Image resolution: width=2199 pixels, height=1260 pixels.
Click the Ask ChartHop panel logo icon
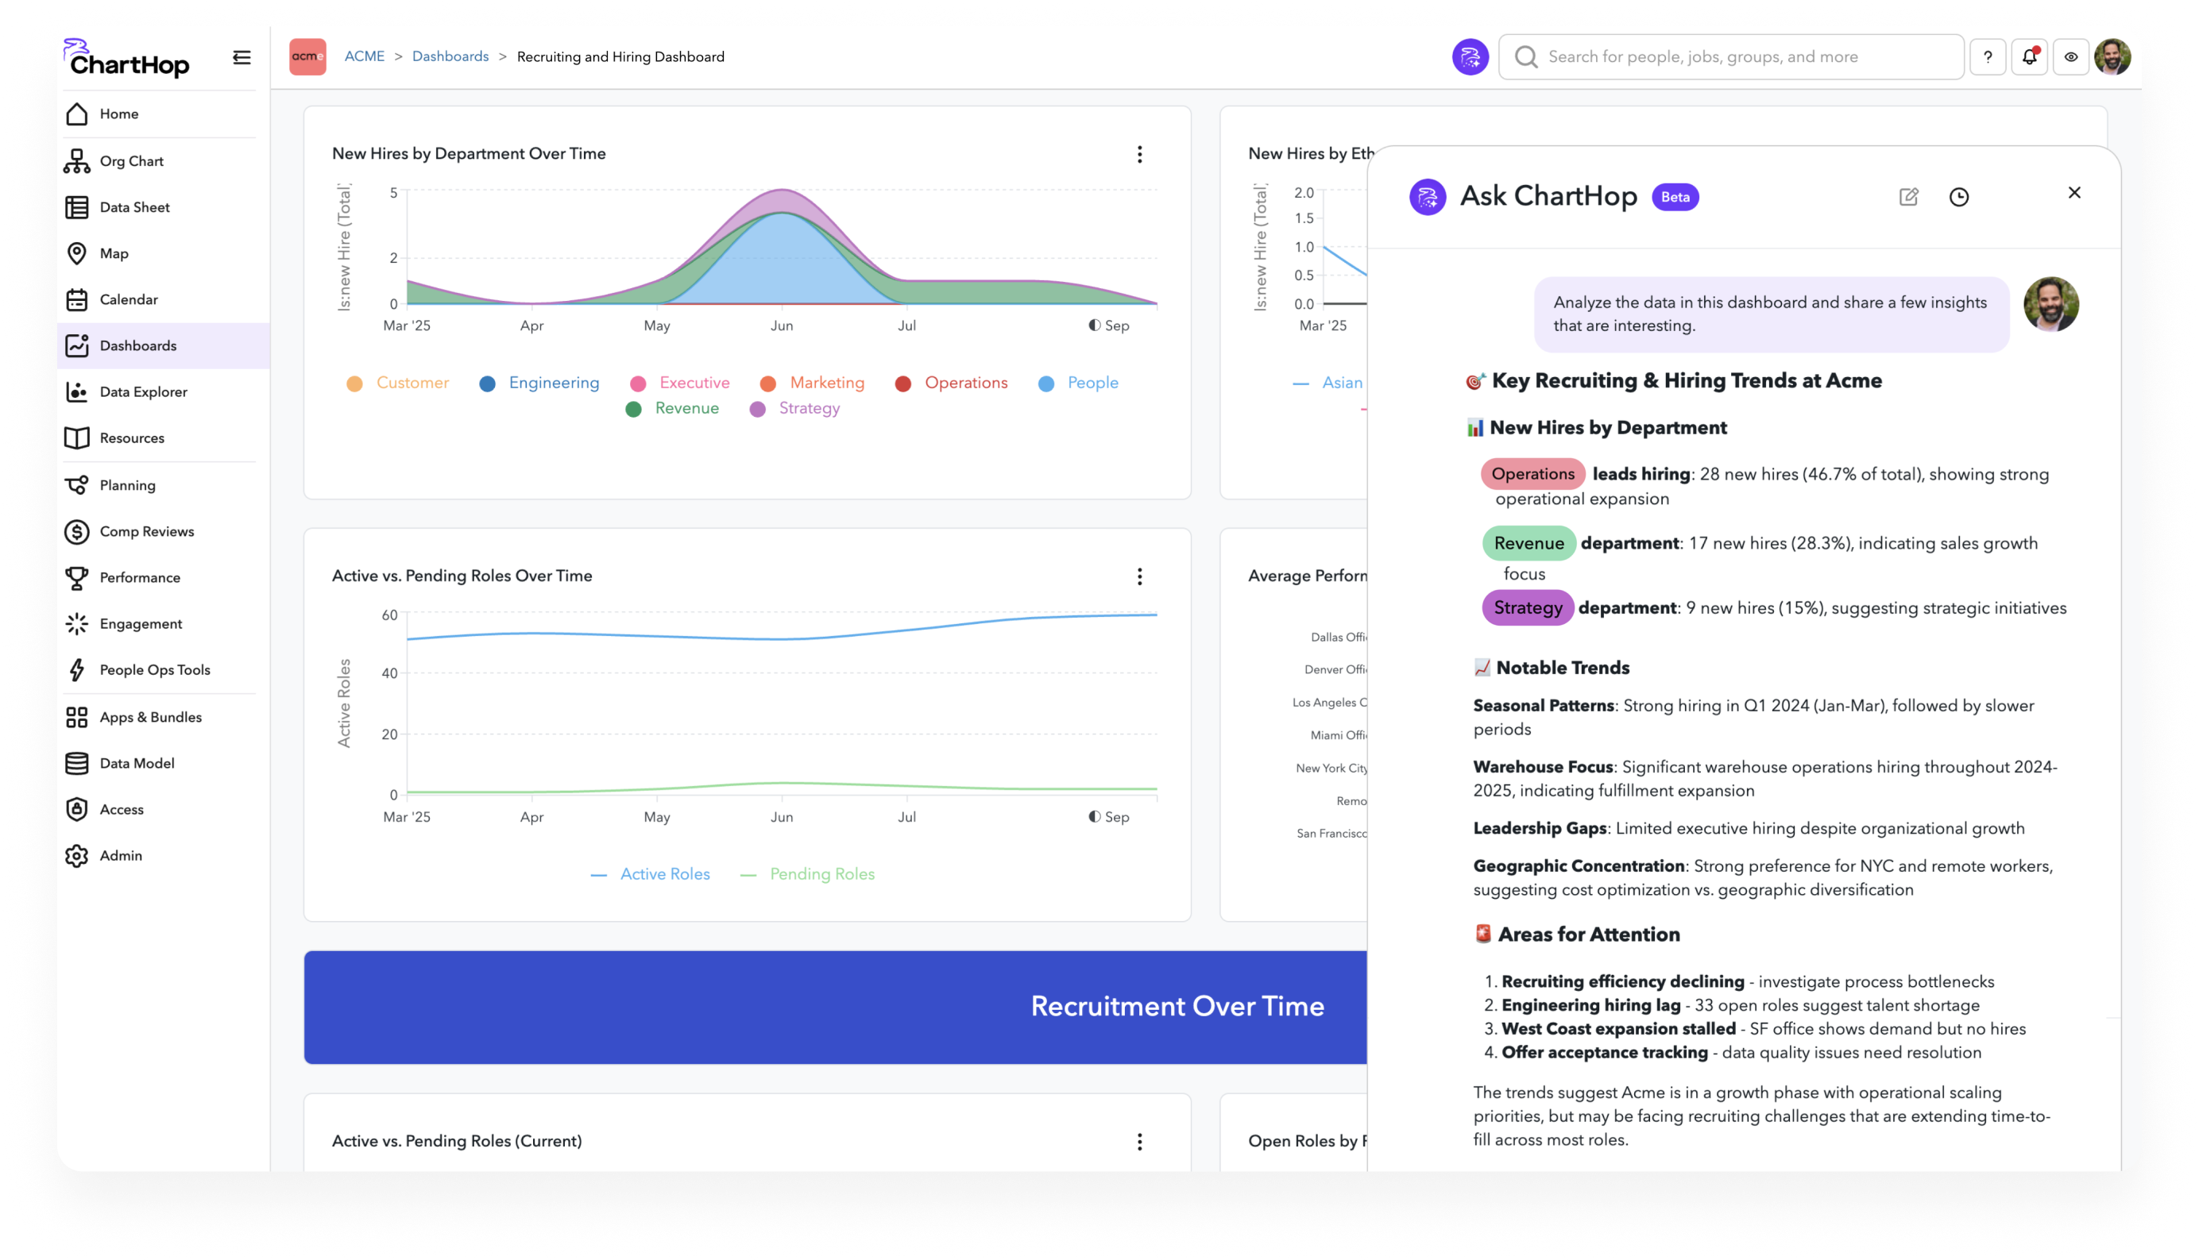(1428, 198)
